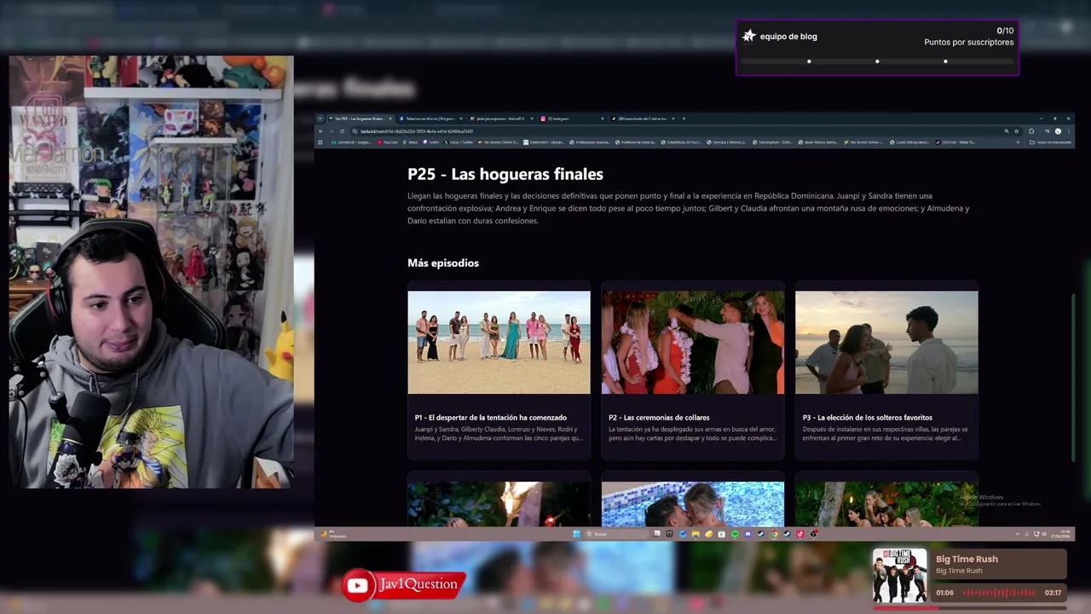The height and width of the screenshot is (614, 1091).
Task: Click the Big Time Rush album cover
Action: [x=899, y=576]
